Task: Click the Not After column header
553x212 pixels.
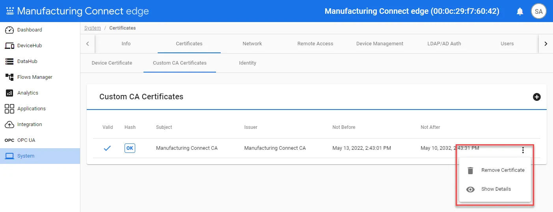Action: pos(430,127)
